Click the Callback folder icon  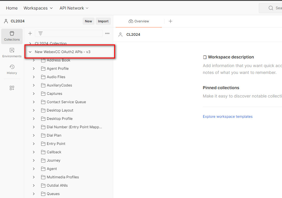pos(43,152)
